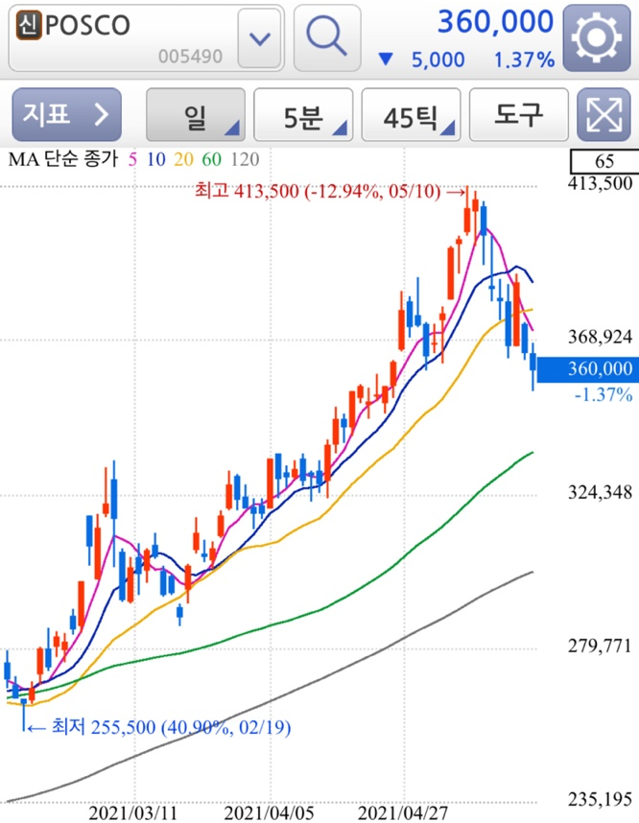Screen dimensions: 639x823
Task: Click the 235,195 axis label
Action: click(x=600, y=799)
